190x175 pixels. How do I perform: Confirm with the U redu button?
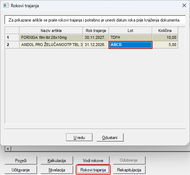pyautogui.click(x=79, y=137)
